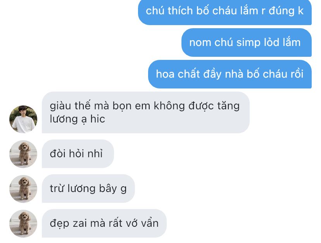Click the word "giàu" in gray bubble

[60, 106]
